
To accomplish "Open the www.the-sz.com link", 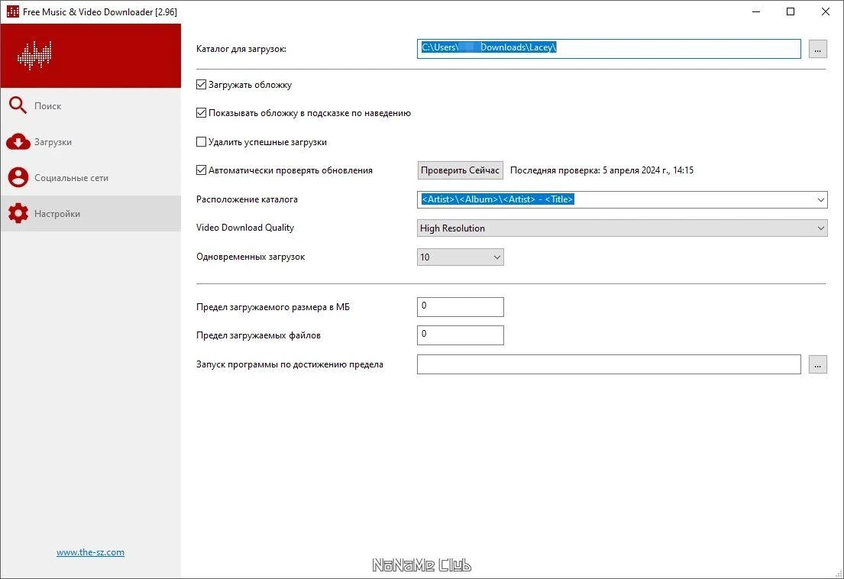I will (x=90, y=552).
